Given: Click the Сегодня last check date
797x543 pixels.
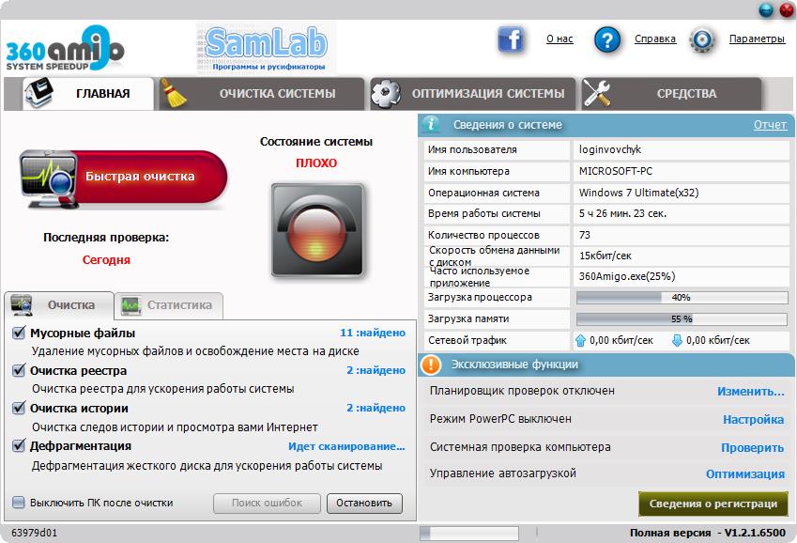Looking at the screenshot, I should 106,260.
